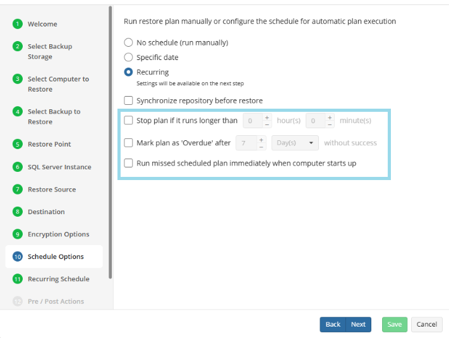Decrease the minute(s) stepper value
This screenshot has height=338, width=449.
329,124
